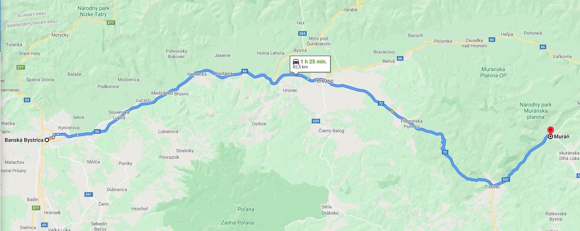Click the road 72 shield near Pohronská Polhora

click(x=380, y=103)
